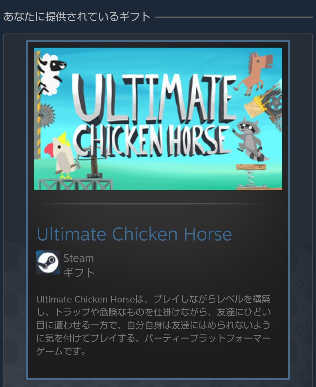Open the Ultimate Chicken Horse title link
The width and height of the screenshot is (316, 387).
pyautogui.click(x=134, y=234)
